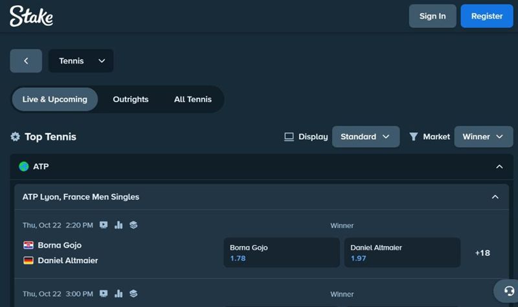Open Borna Gojo player name link

tap(60, 245)
